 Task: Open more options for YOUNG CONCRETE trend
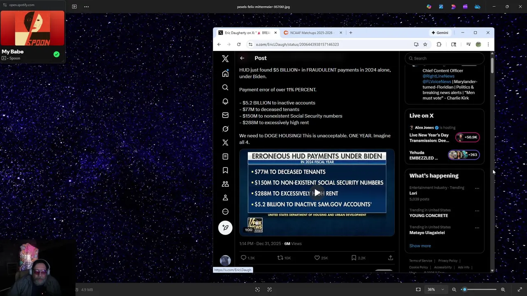click(477, 211)
